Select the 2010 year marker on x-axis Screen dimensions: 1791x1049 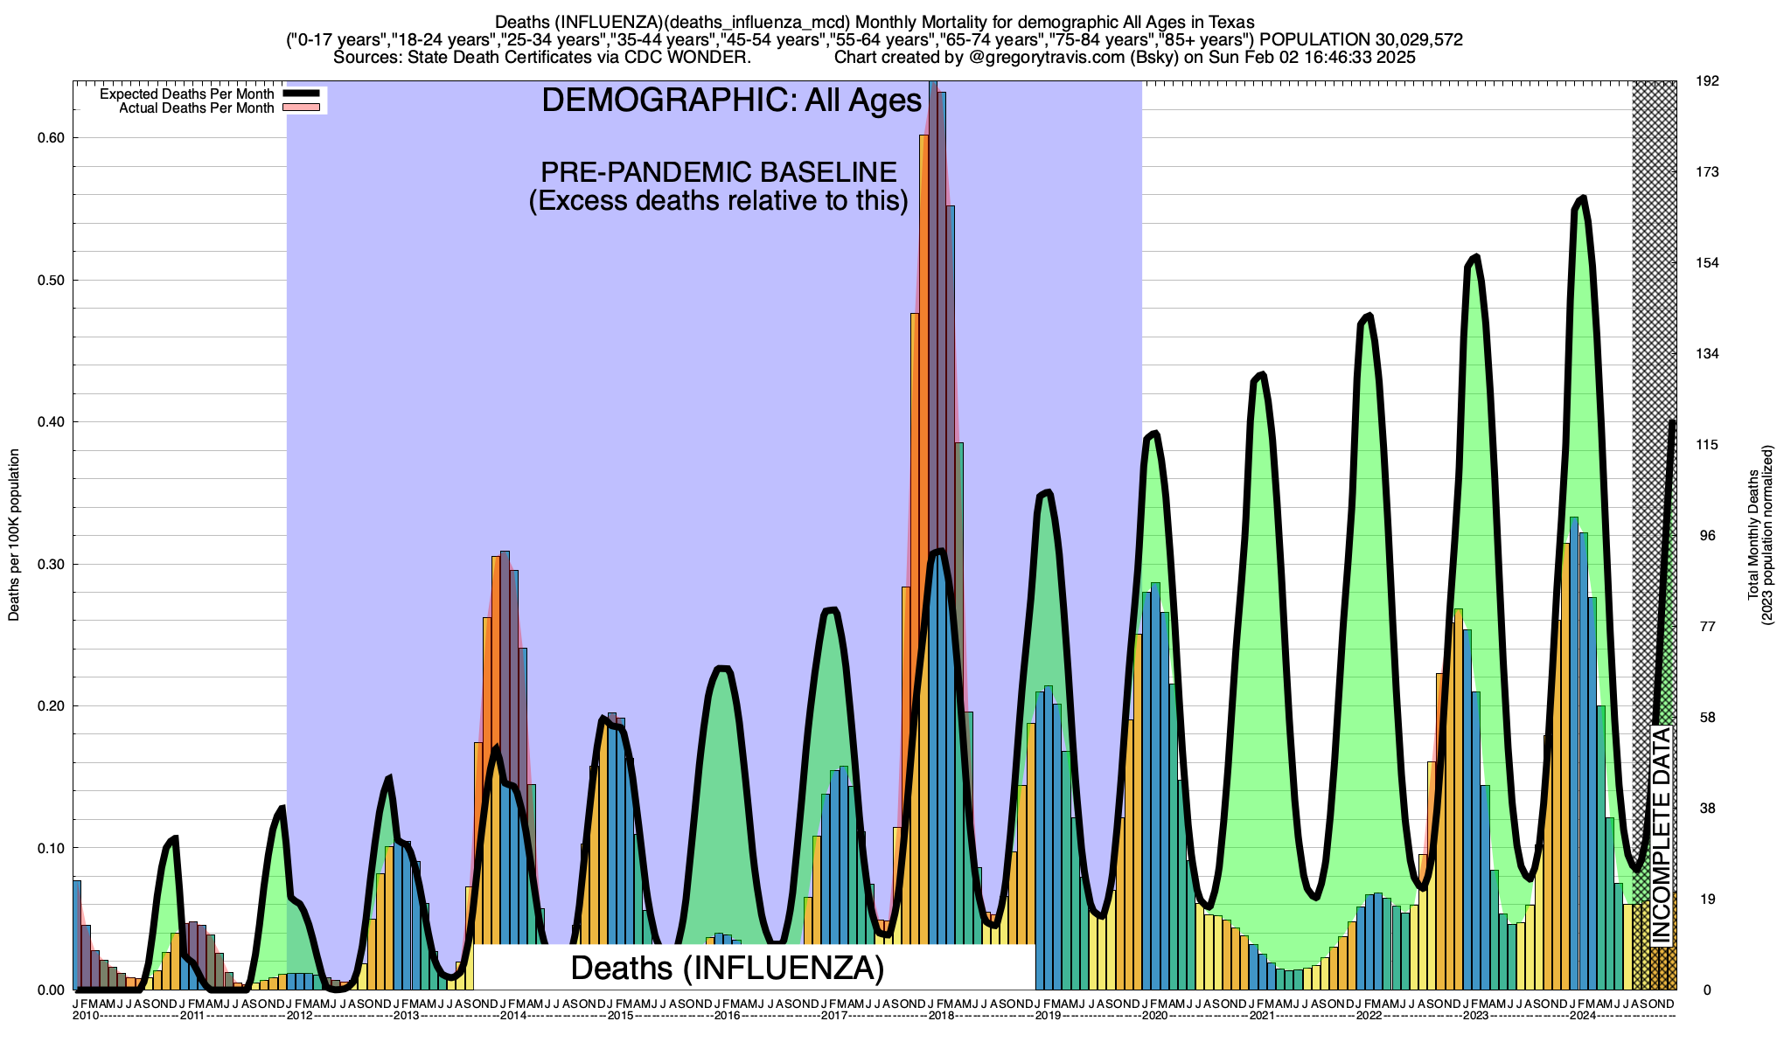(x=86, y=1016)
